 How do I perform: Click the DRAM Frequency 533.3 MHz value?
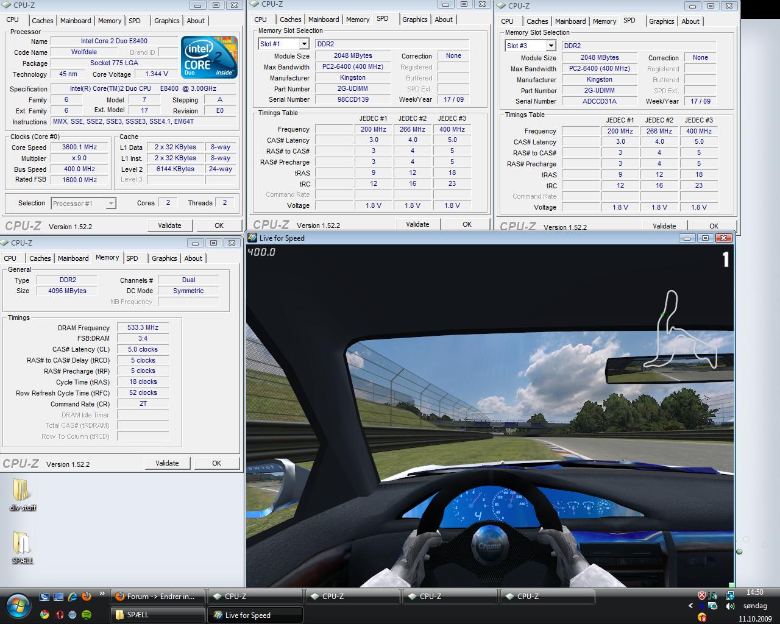(x=143, y=327)
